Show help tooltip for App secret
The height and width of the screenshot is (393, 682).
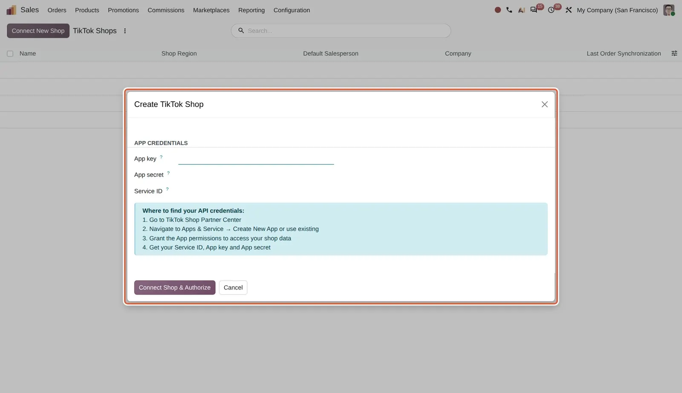(168, 173)
